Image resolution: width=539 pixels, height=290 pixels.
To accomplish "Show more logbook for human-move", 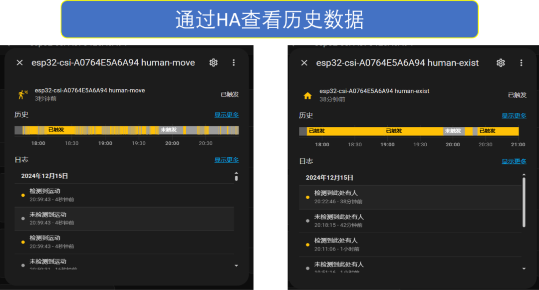I will click(227, 160).
